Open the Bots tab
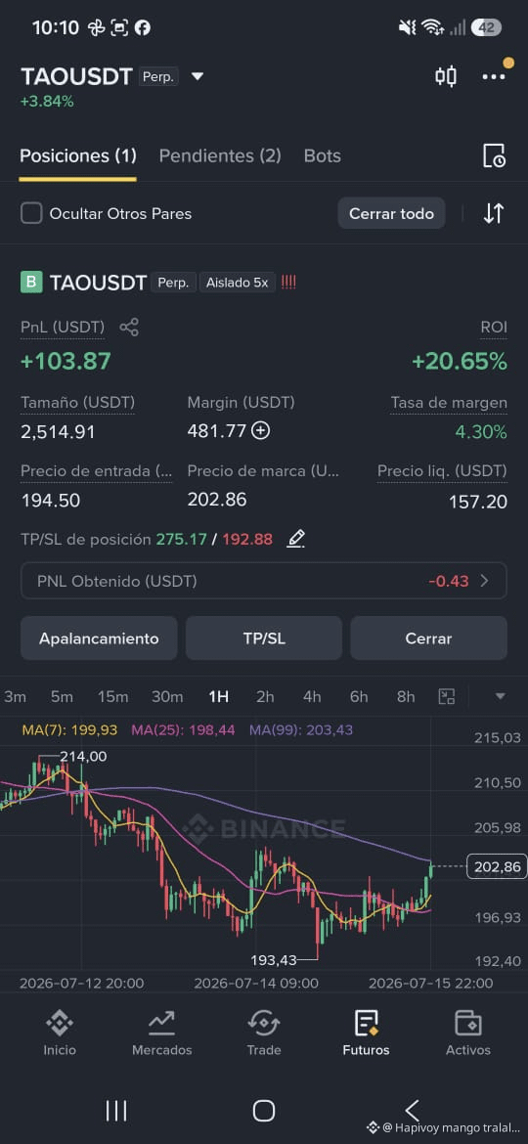 323,155
